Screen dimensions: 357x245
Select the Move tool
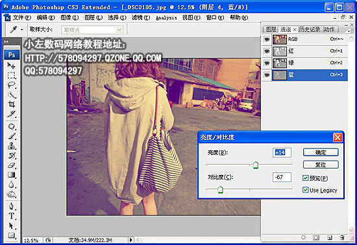click(x=12, y=65)
